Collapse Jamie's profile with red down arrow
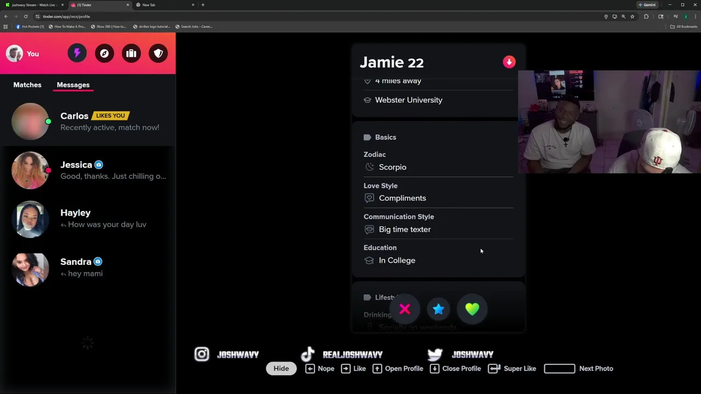 509,62
